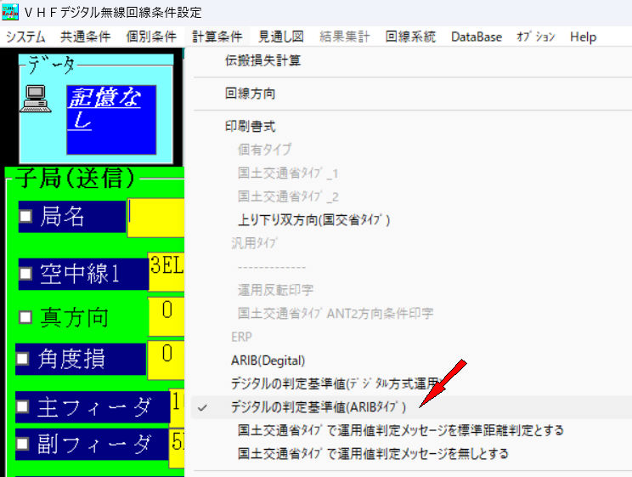Image resolution: width=632 pixels, height=477 pixels.
Task: Open the 共通条件 menu
Action: 86,37
